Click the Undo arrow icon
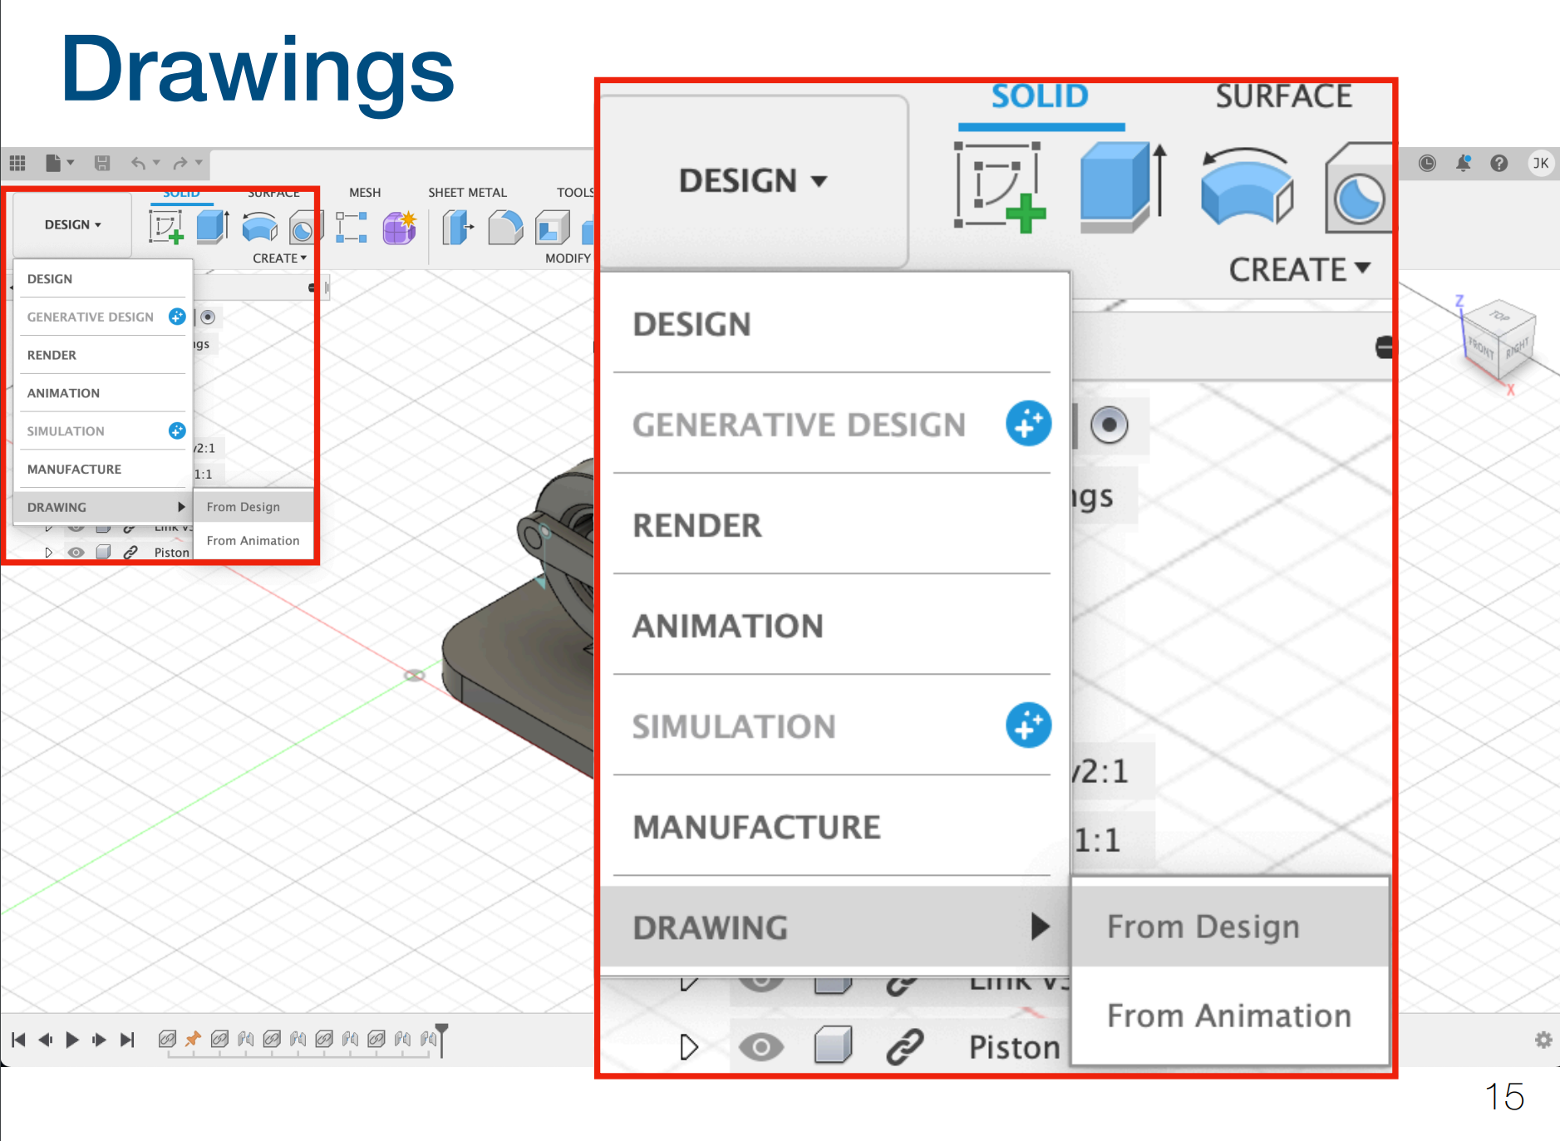This screenshot has width=1560, height=1141. click(x=138, y=163)
